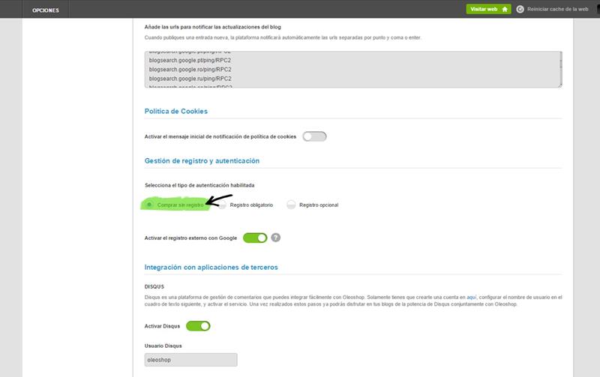Select the Comprar sin registro option
Viewport: 600px width, 377px height.
[150, 204]
